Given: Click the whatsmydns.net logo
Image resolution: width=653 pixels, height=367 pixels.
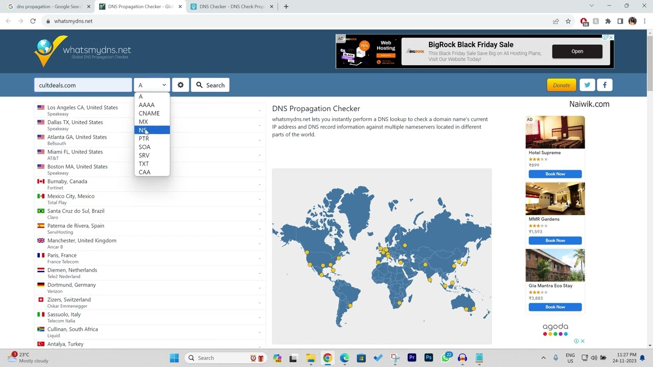Looking at the screenshot, I should pos(83,51).
